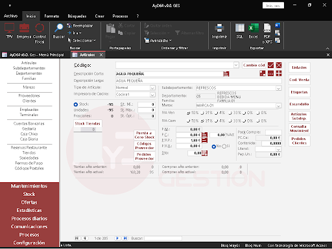332x249 pixels.
Task: Select the Stock radio button
Action: [76, 104]
